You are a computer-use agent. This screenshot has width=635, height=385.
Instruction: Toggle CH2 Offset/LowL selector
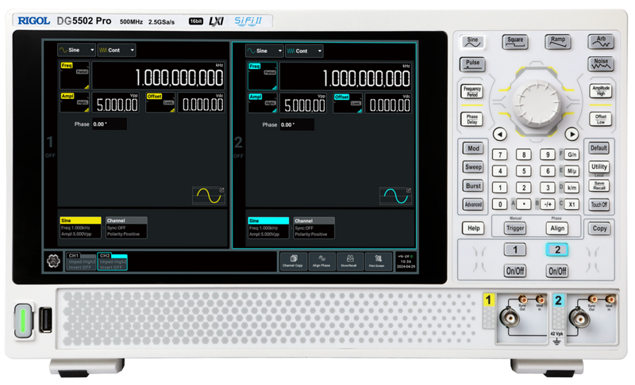(348, 104)
